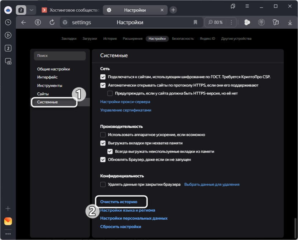Go to the Расширения section
The width and height of the screenshot is (298, 240).
click(x=133, y=39)
